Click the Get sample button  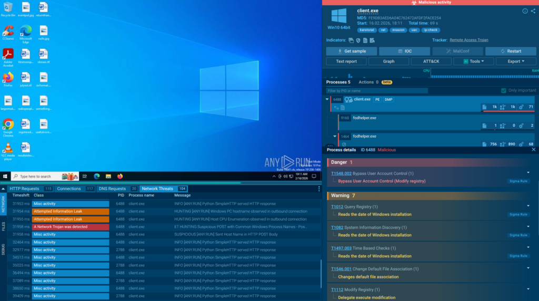[351, 51]
